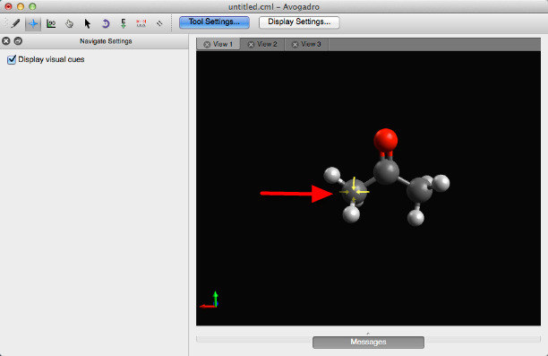Select the Auto Rotate tool
The image size is (548, 356).
pyautogui.click(x=106, y=23)
